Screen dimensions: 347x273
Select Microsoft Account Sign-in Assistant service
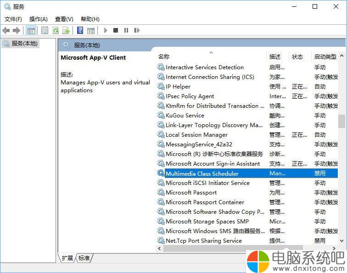click(x=247, y=163)
